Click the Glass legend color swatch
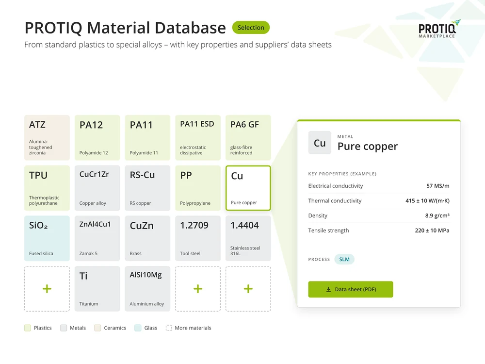 (138, 328)
